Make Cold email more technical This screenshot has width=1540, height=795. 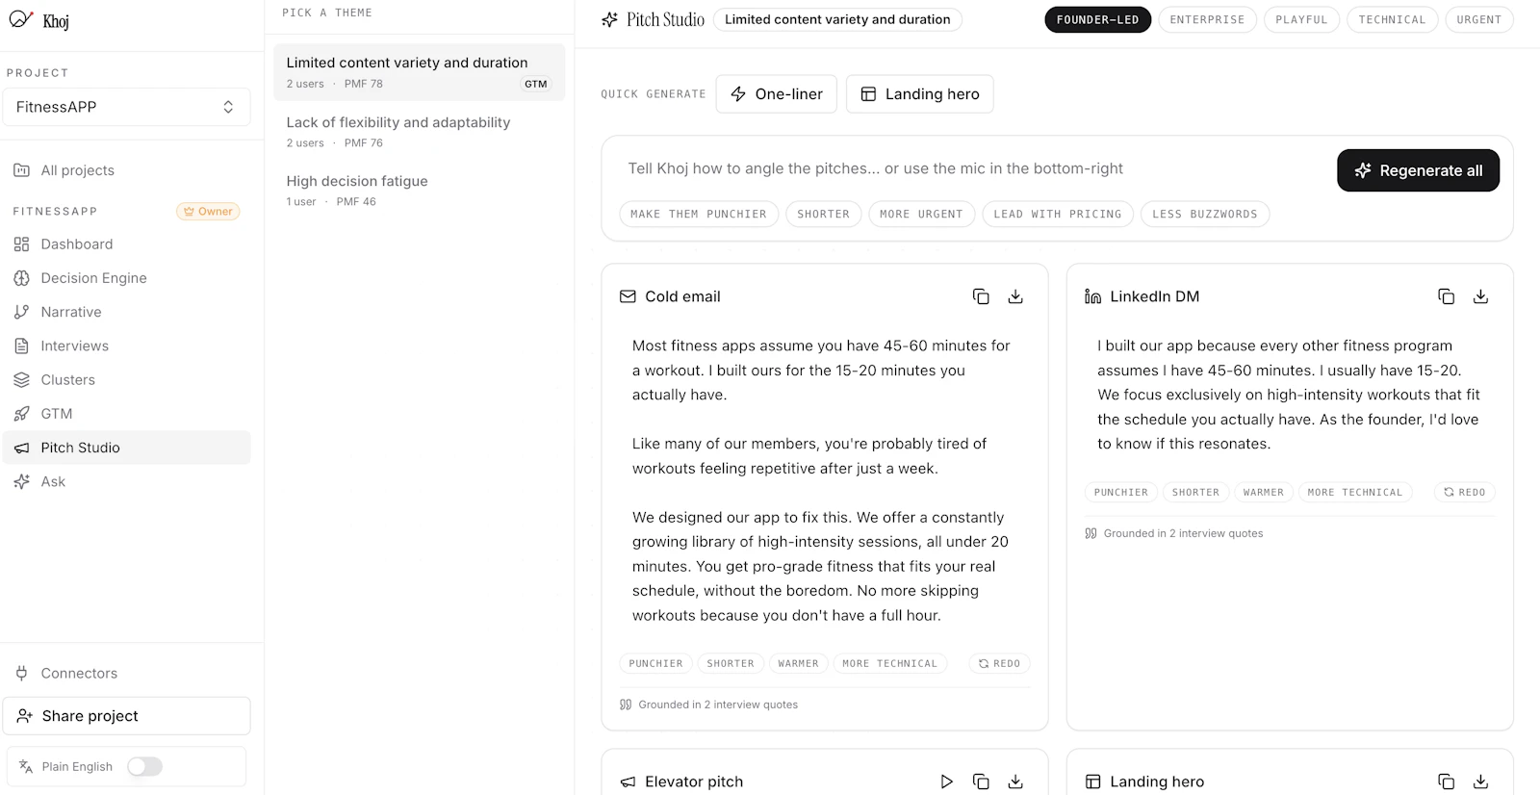click(x=889, y=663)
